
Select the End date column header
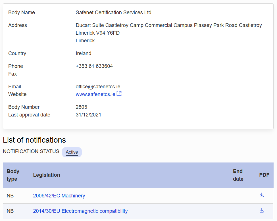[238, 175]
